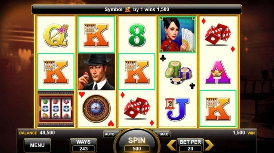
Task: Increase bet with right yellow arrow
Action: click(209, 145)
